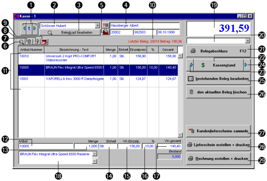Click the red cash register icon in toolbar
Viewport: 267px width, 181px height.
44,42
